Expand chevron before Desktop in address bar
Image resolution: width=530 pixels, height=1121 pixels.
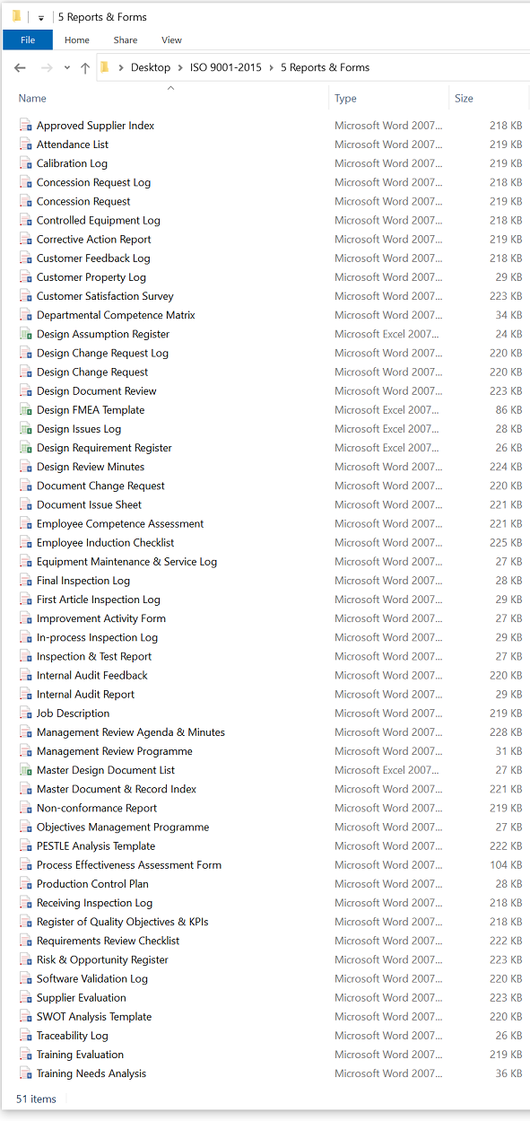(x=121, y=67)
